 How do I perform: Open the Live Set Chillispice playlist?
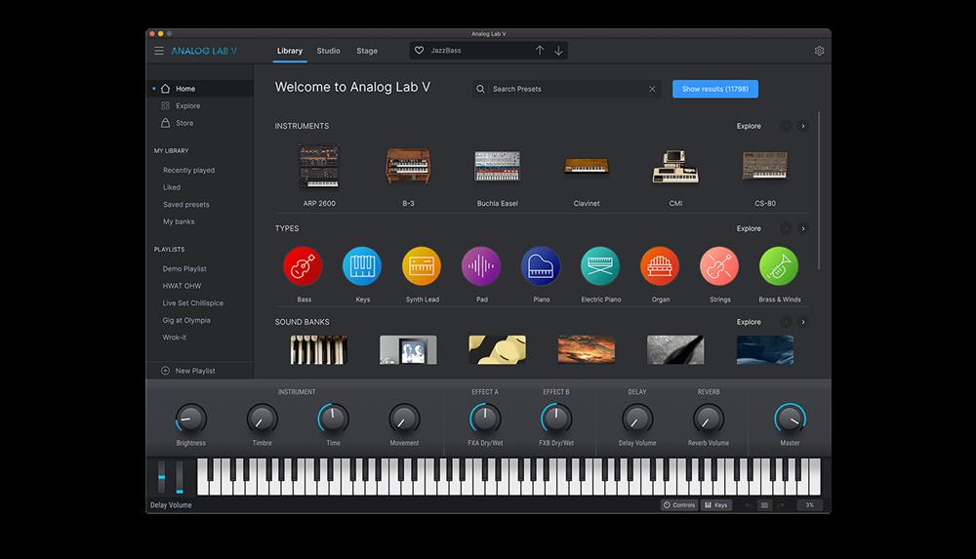pyautogui.click(x=193, y=303)
